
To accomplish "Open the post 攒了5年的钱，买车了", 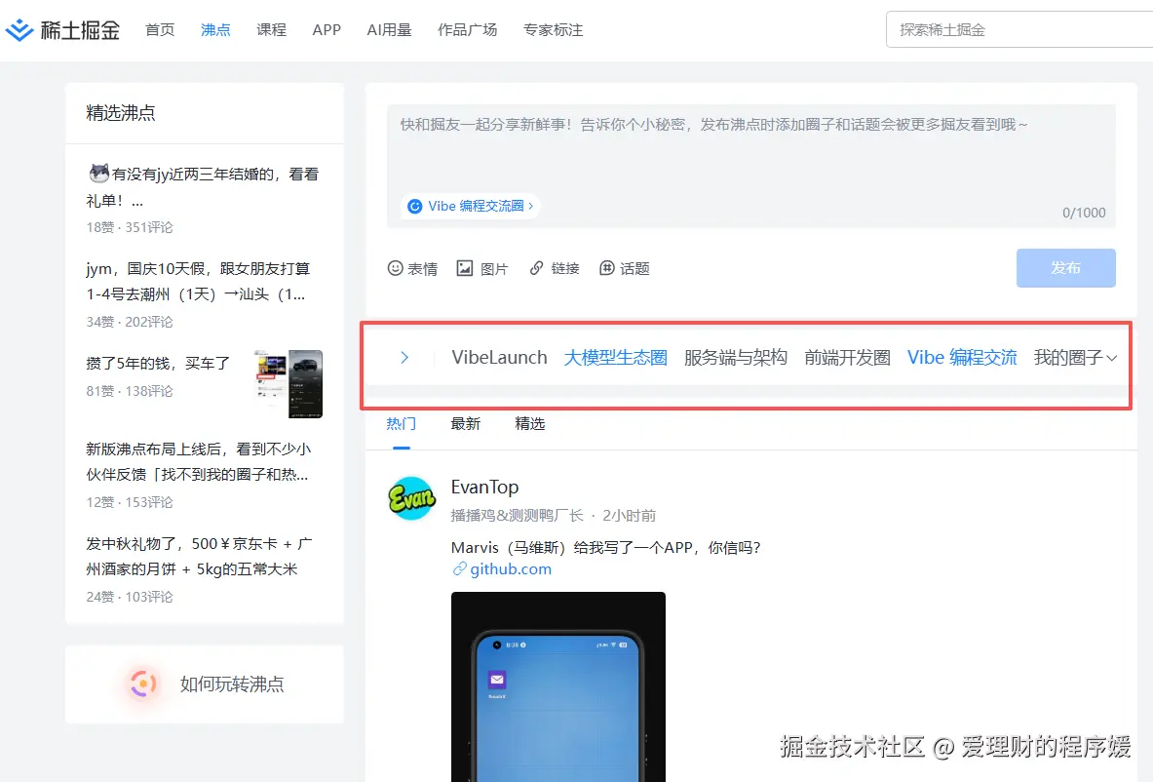I will pos(158,364).
